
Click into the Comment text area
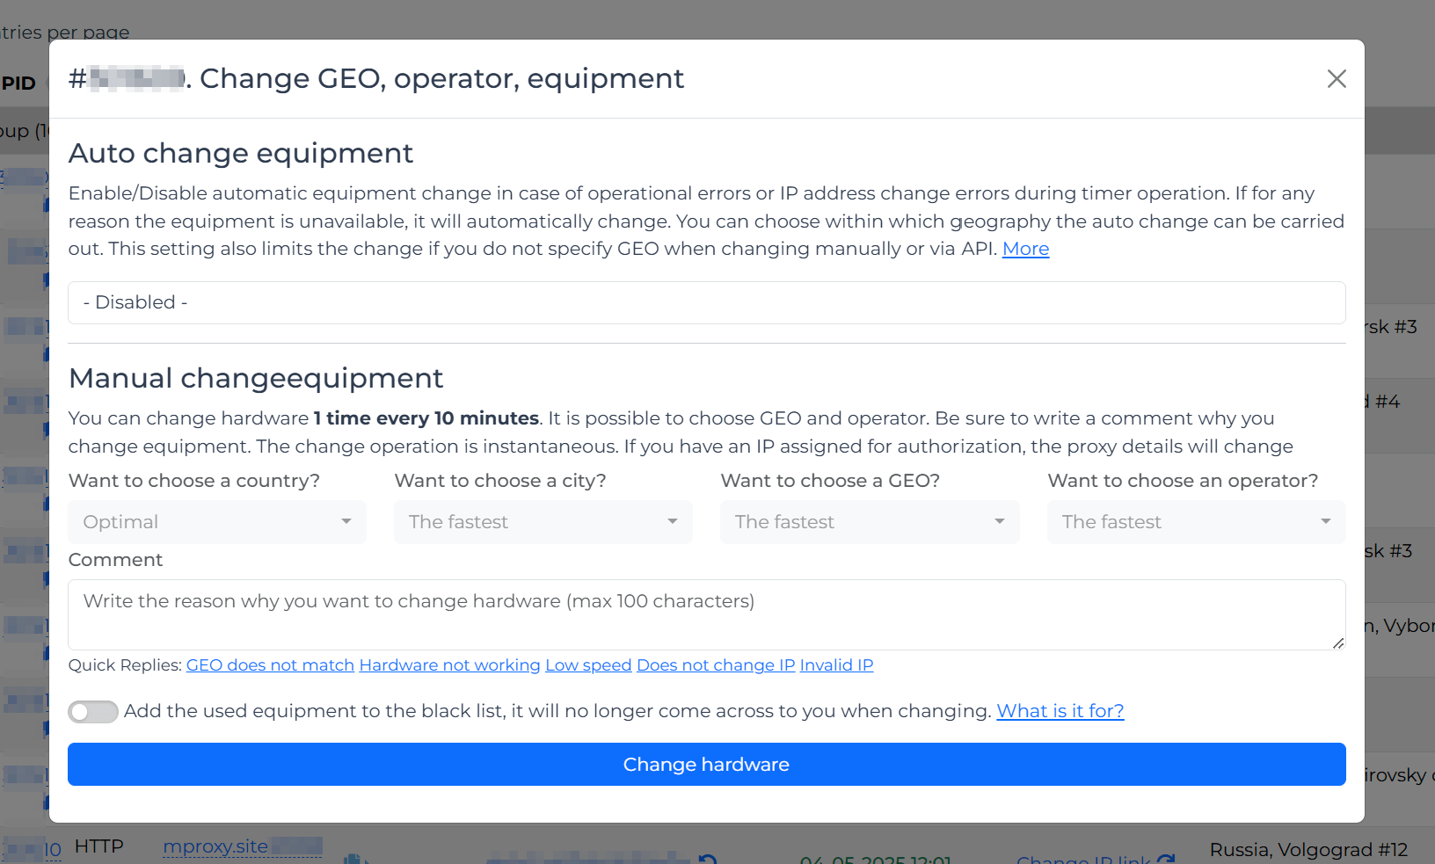click(706, 614)
